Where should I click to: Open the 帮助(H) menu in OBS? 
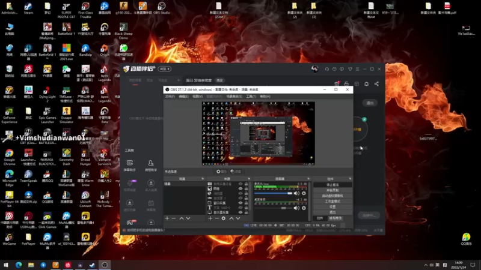(x=265, y=97)
